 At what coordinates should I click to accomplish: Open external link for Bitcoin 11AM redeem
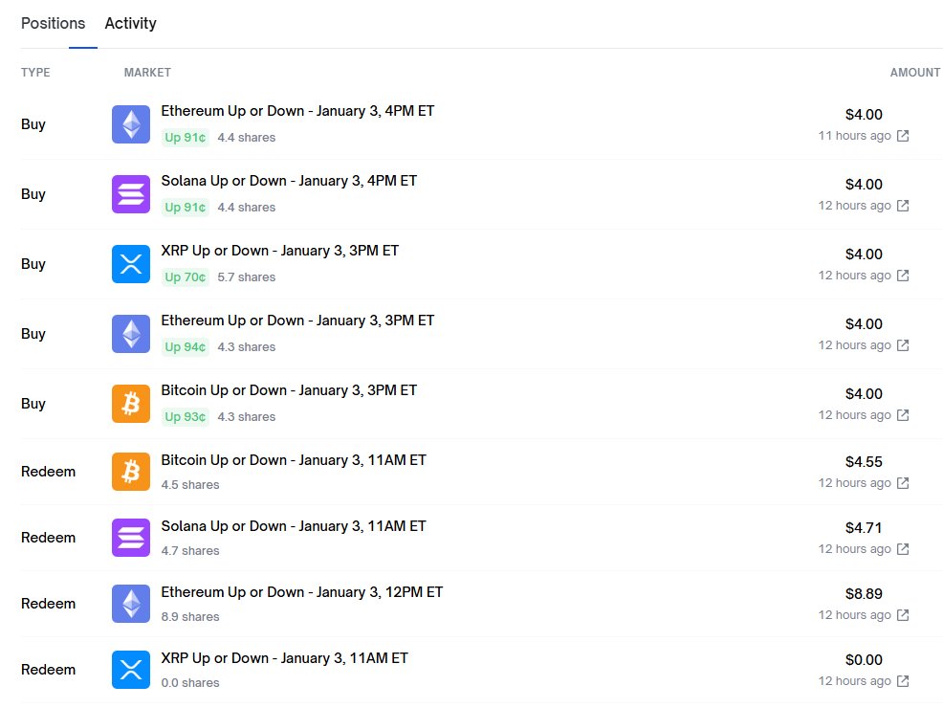(x=903, y=483)
